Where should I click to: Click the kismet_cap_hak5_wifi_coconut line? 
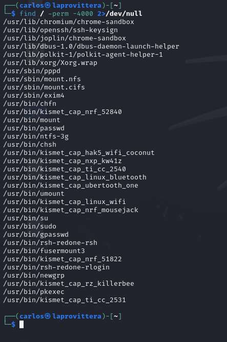click(79, 153)
